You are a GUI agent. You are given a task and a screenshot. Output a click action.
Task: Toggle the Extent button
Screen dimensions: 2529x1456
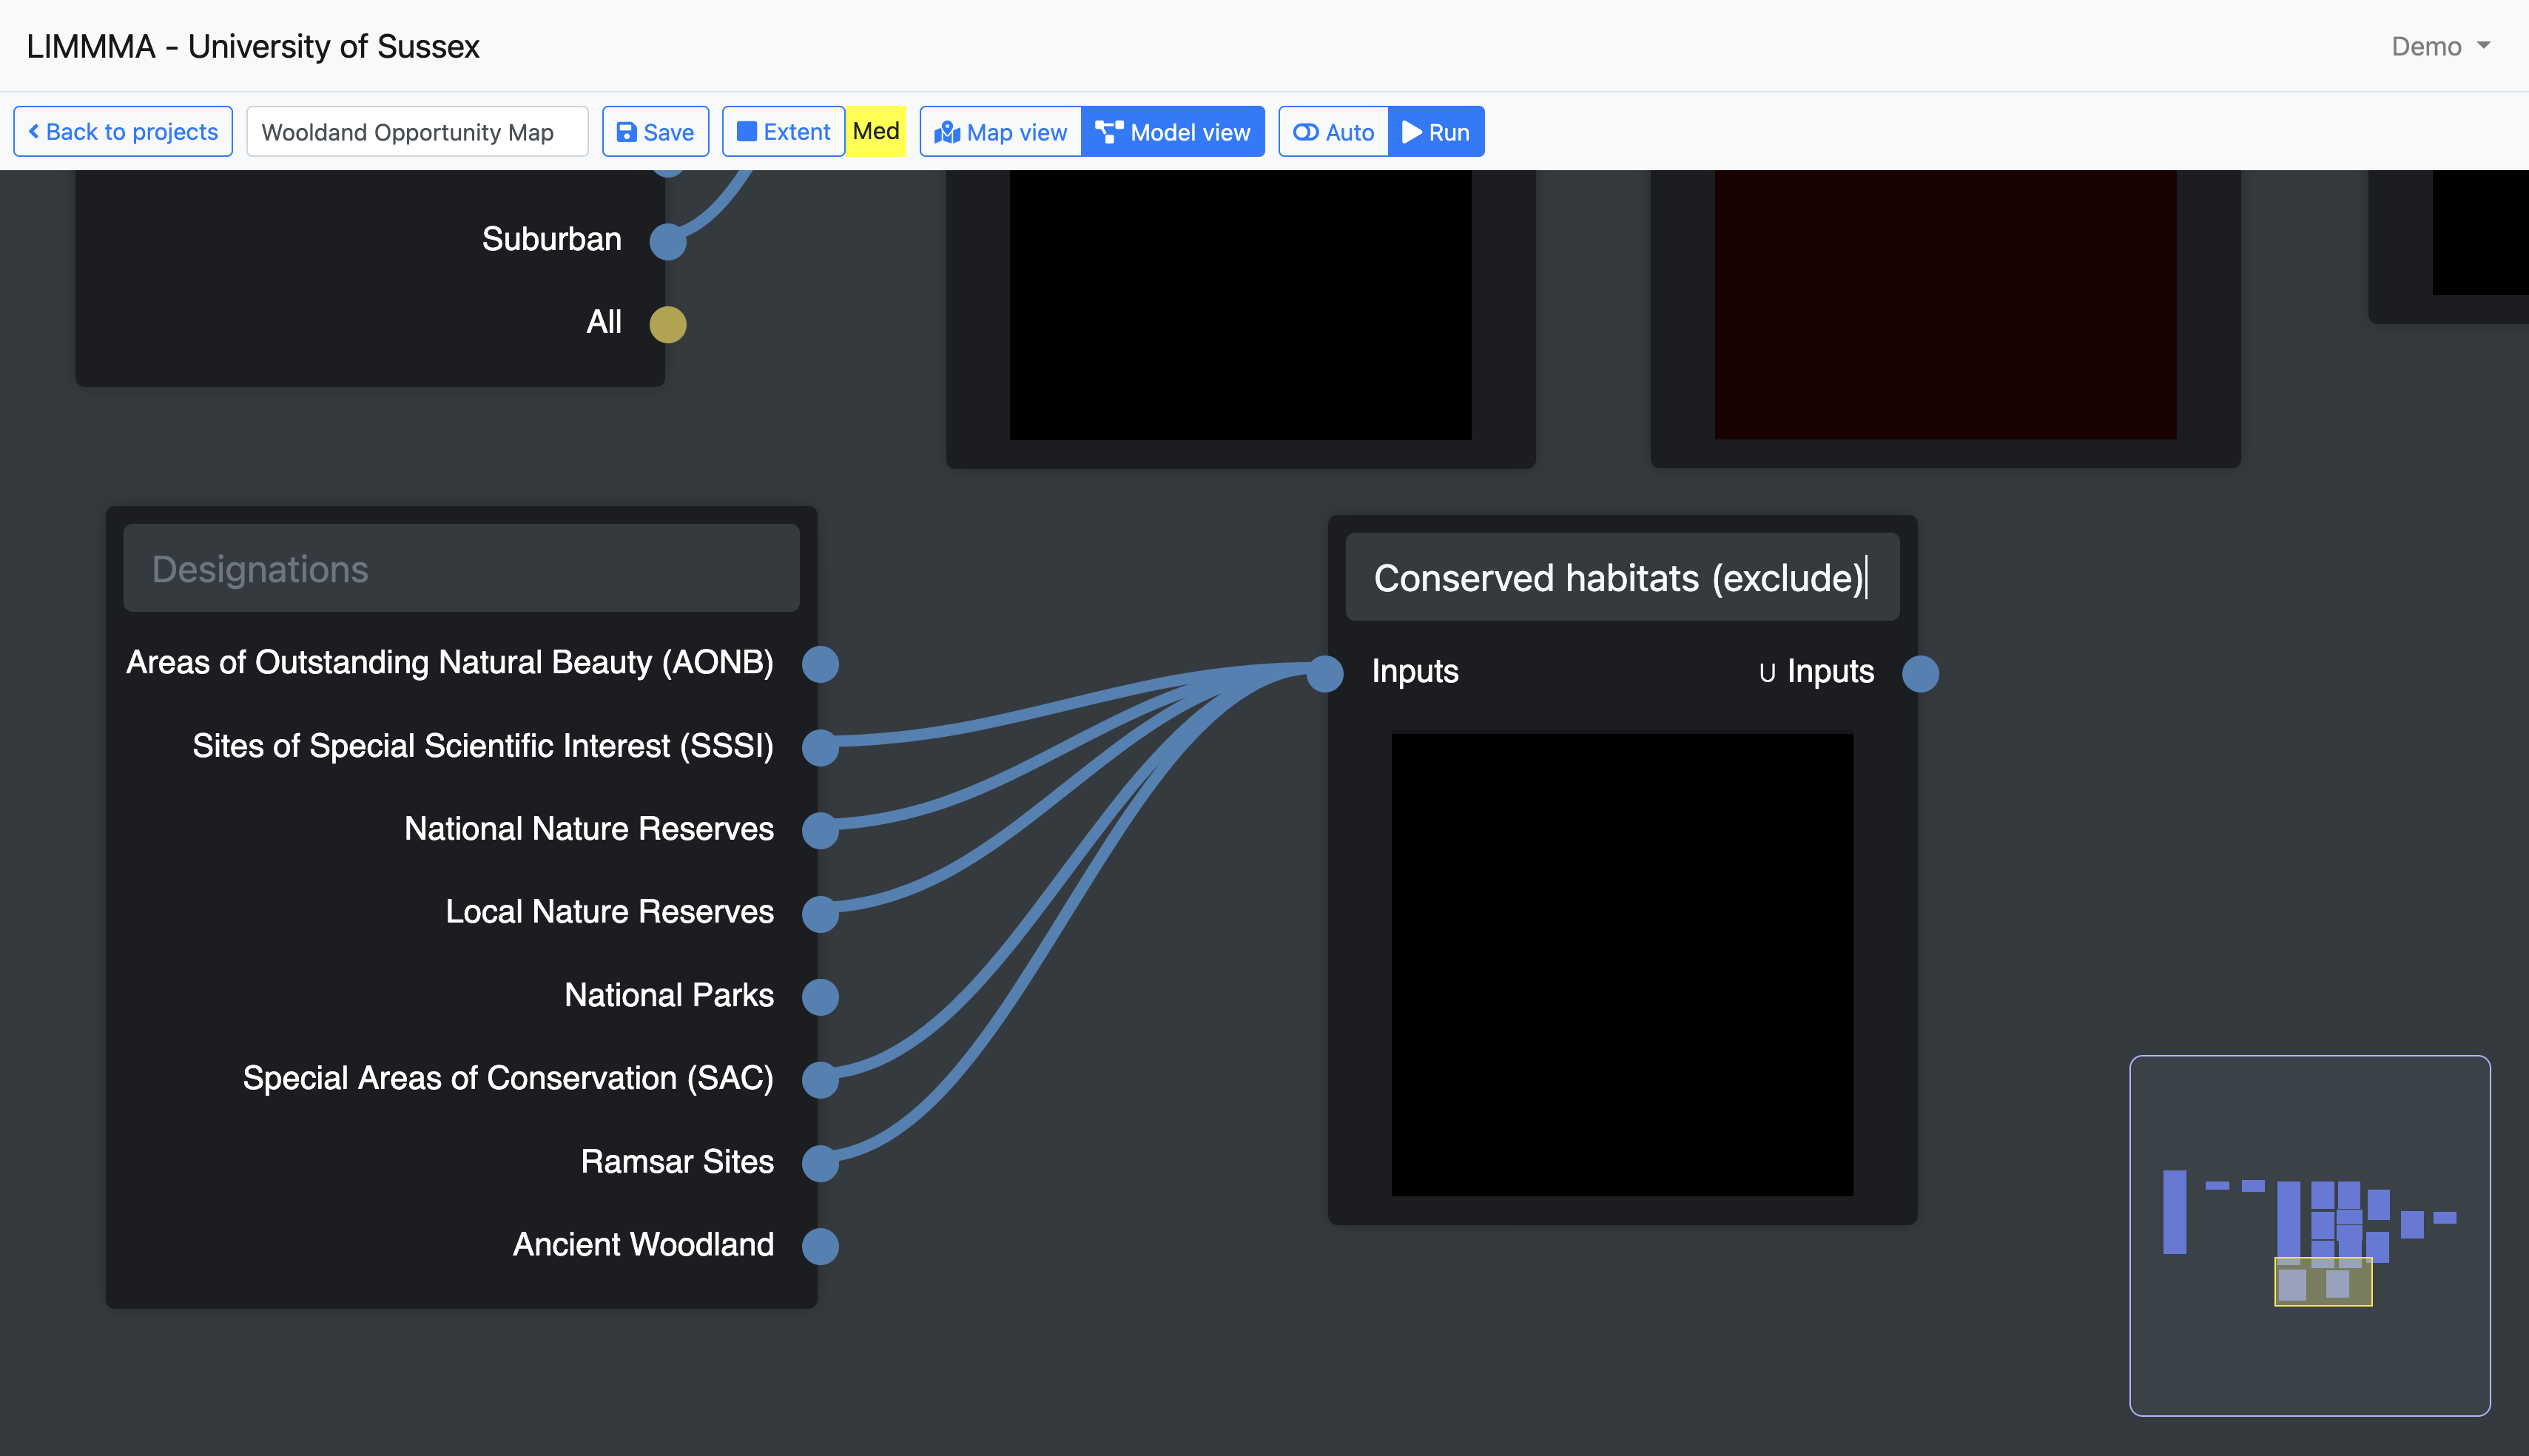point(783,132)
